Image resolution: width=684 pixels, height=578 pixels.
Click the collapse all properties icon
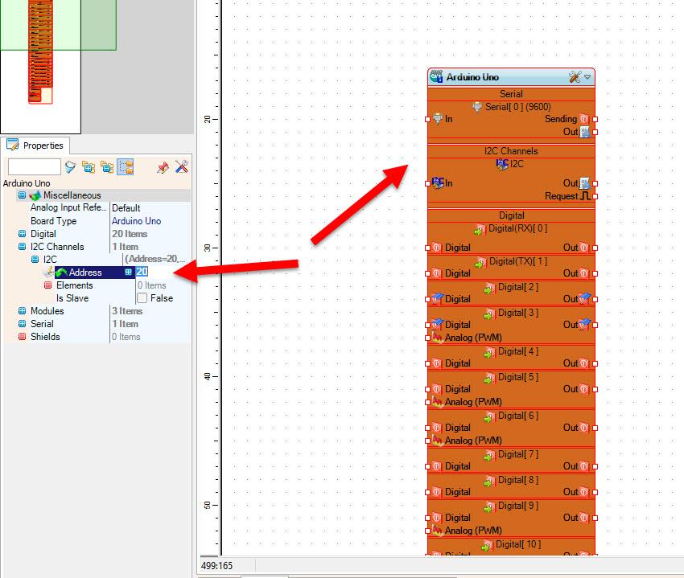point(107,167)
